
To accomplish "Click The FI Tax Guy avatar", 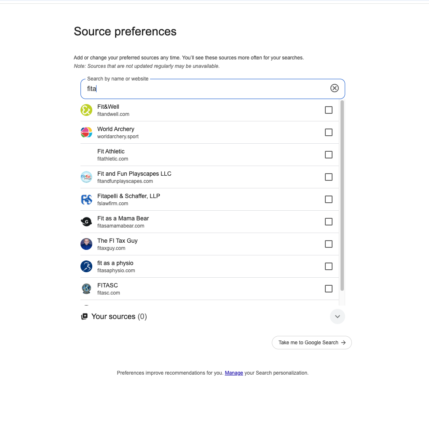I will pos(86,244).
